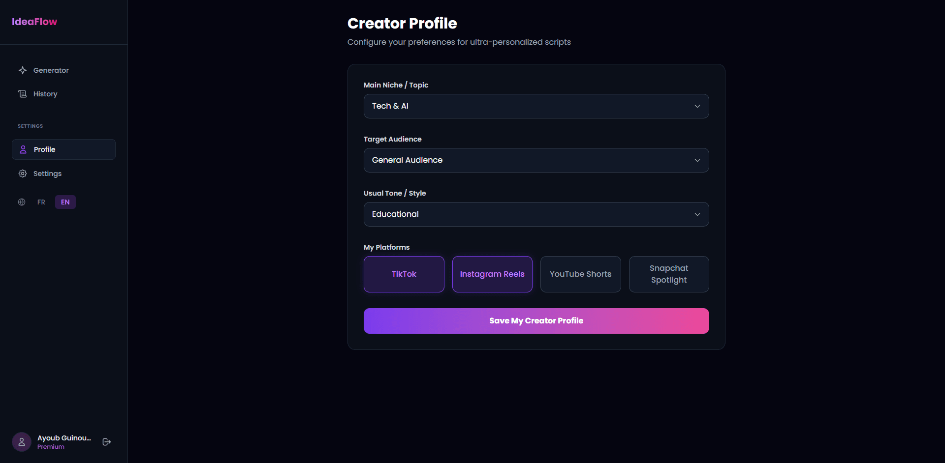Screen dimensions: 945x463
Task: Click the IdeaFlow logo
Action: click(x=34, y=22)
